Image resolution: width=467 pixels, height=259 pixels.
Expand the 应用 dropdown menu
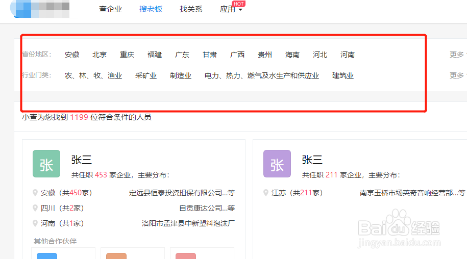(x=231, y=9)
